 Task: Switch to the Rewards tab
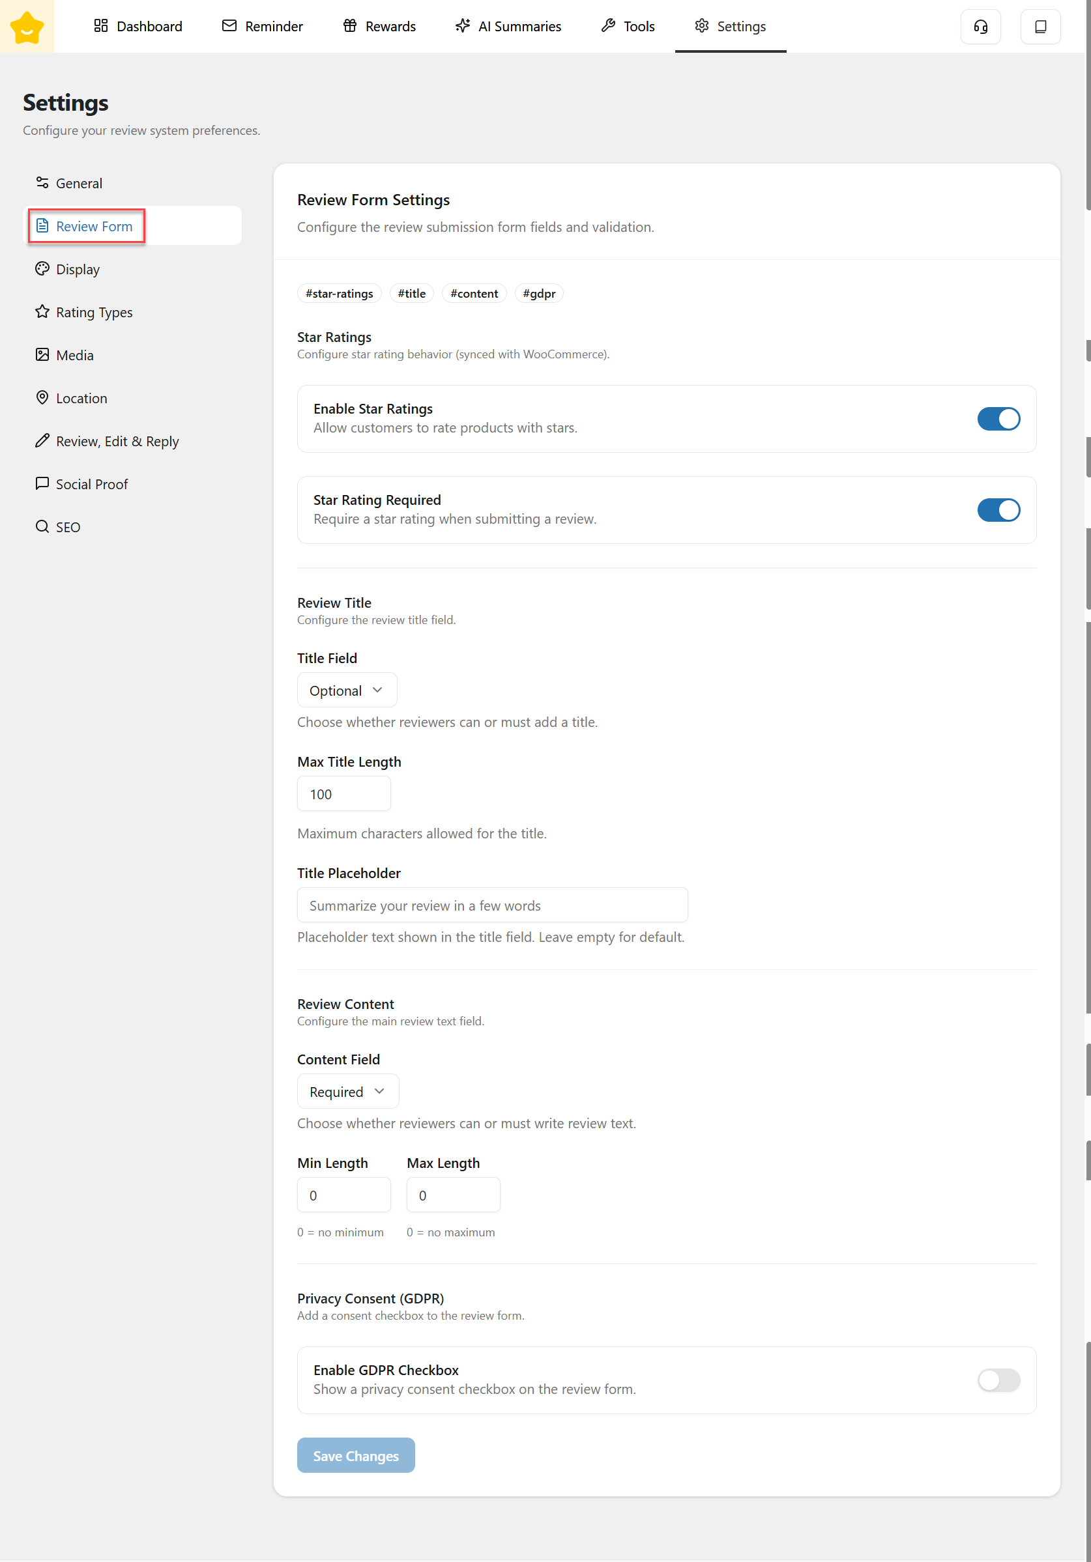point(379,27)
